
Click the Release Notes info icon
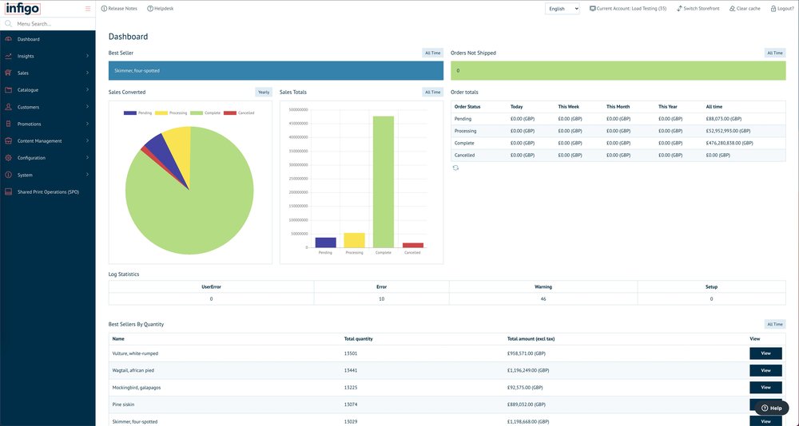pyautogui.click(x=104, y=9)
